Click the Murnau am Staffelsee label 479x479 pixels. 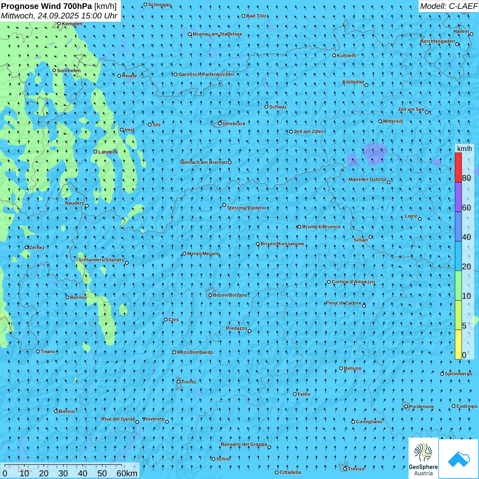[217, 34]
